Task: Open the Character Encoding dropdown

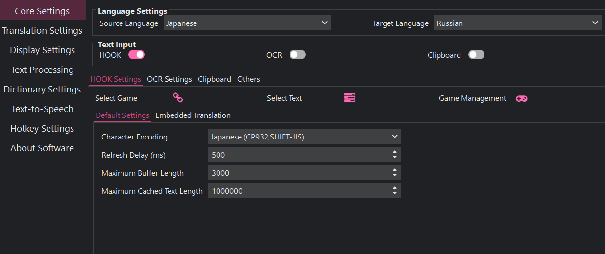Action: click(304, 137)
